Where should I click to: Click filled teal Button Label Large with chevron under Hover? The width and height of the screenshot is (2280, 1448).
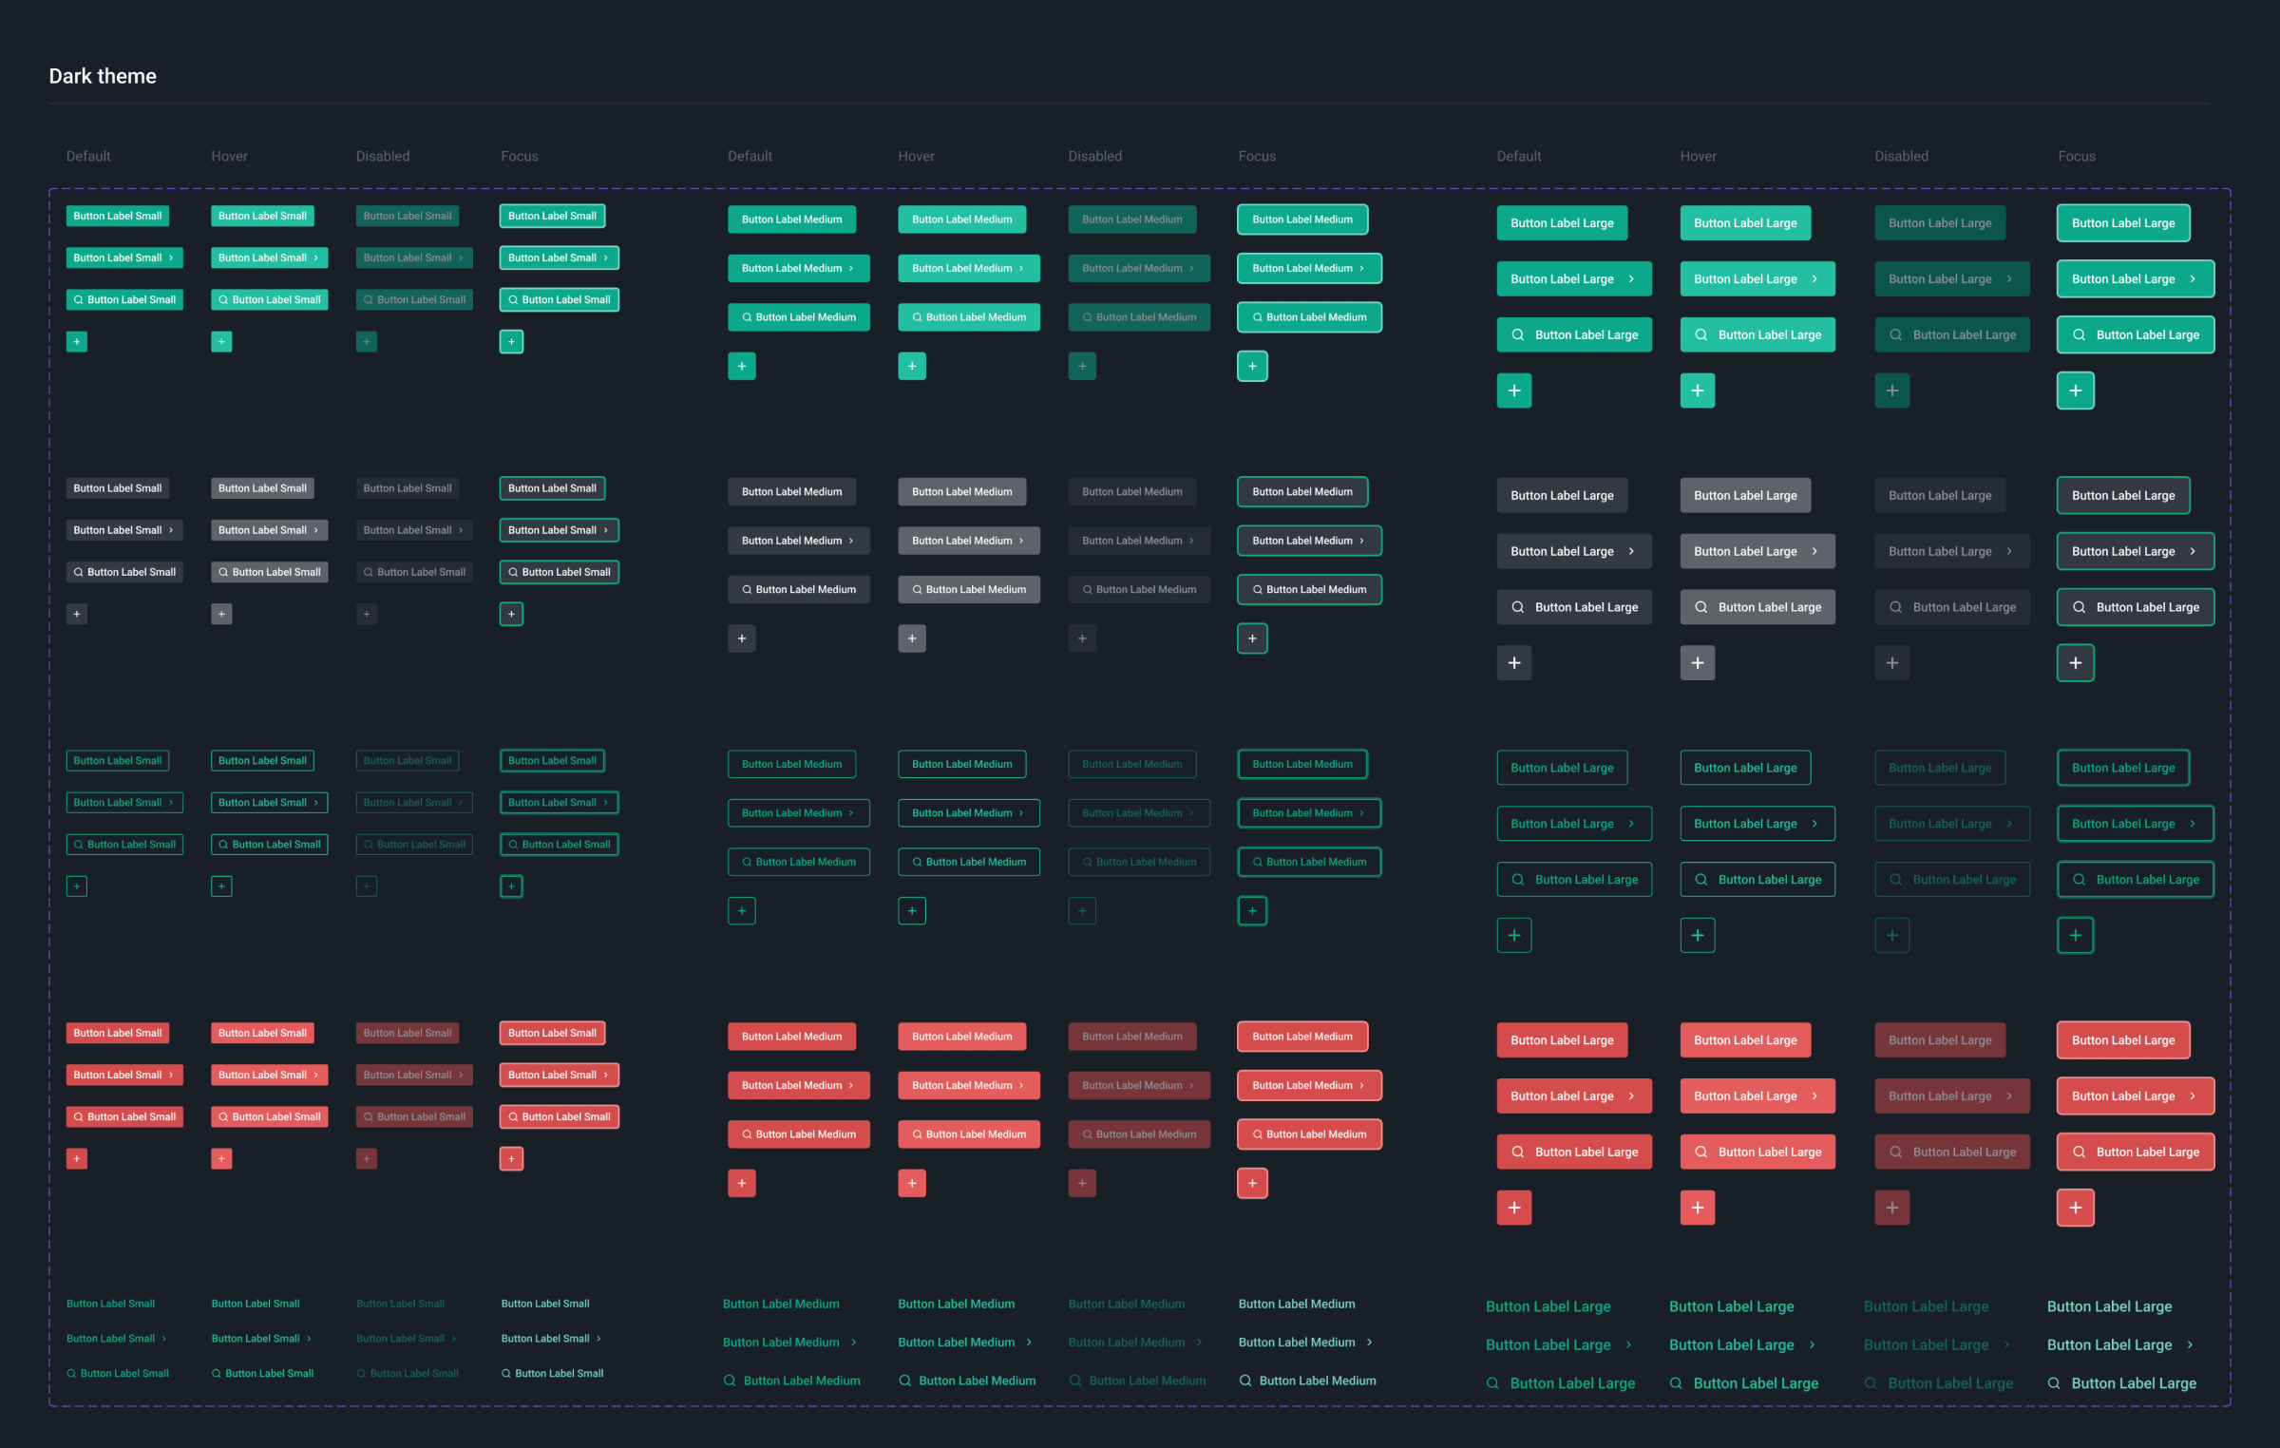coord(1757,279)
